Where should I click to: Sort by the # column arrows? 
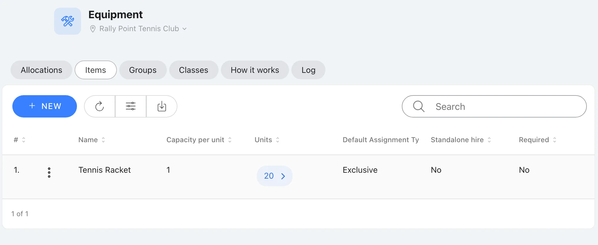click(x=24, y=140)
